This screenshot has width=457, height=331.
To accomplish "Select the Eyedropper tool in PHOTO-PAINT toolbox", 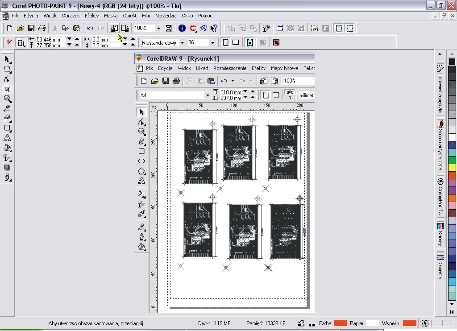I will click(7, 108).
